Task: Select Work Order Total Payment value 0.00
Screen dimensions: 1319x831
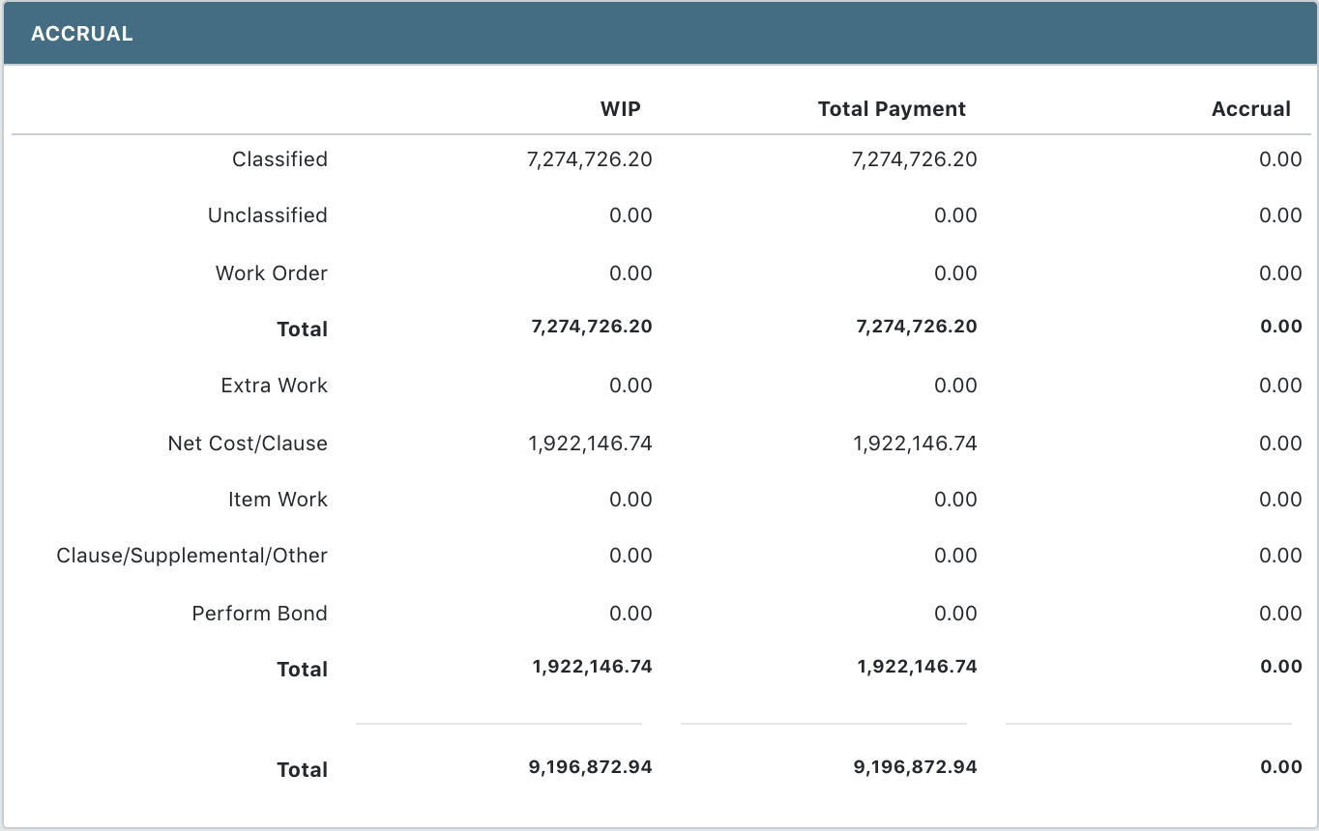Action: tap(955, 273)
